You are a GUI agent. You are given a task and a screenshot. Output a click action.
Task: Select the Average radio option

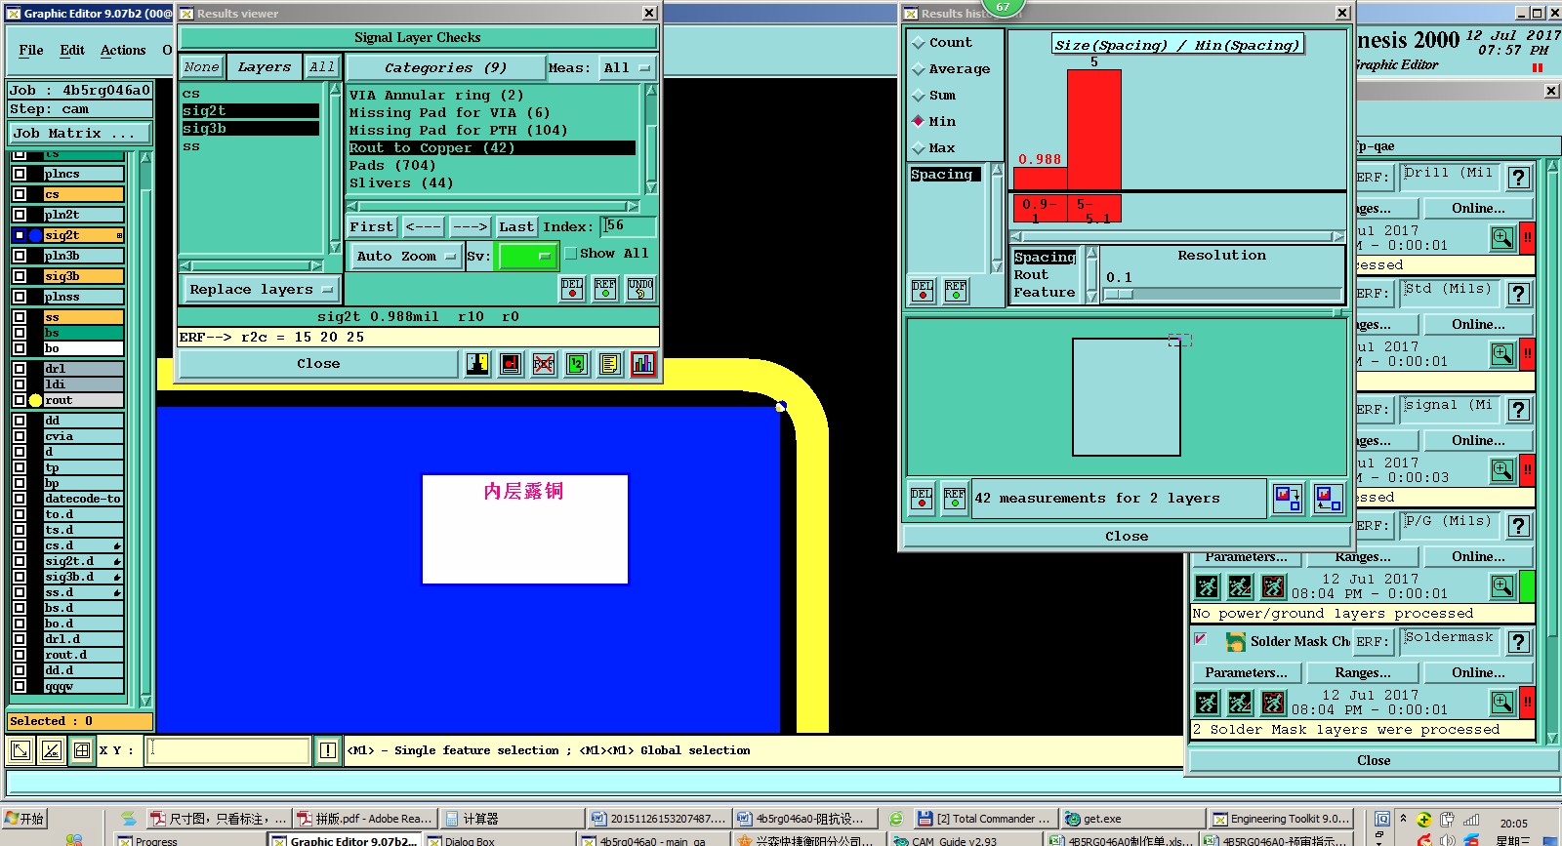pyautogui.click(x=919, y=69)
